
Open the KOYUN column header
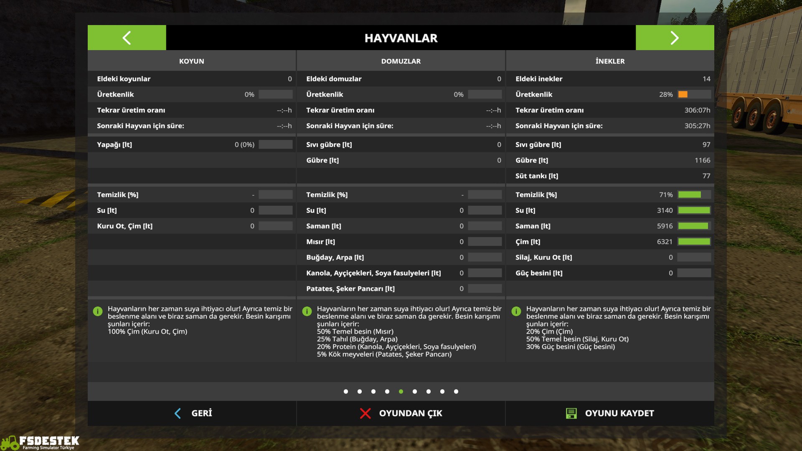192,61
